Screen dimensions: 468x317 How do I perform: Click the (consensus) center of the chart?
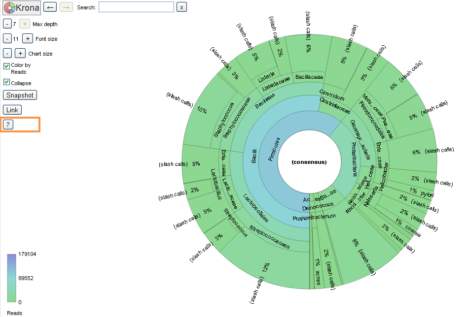click(x=309, y=162)
